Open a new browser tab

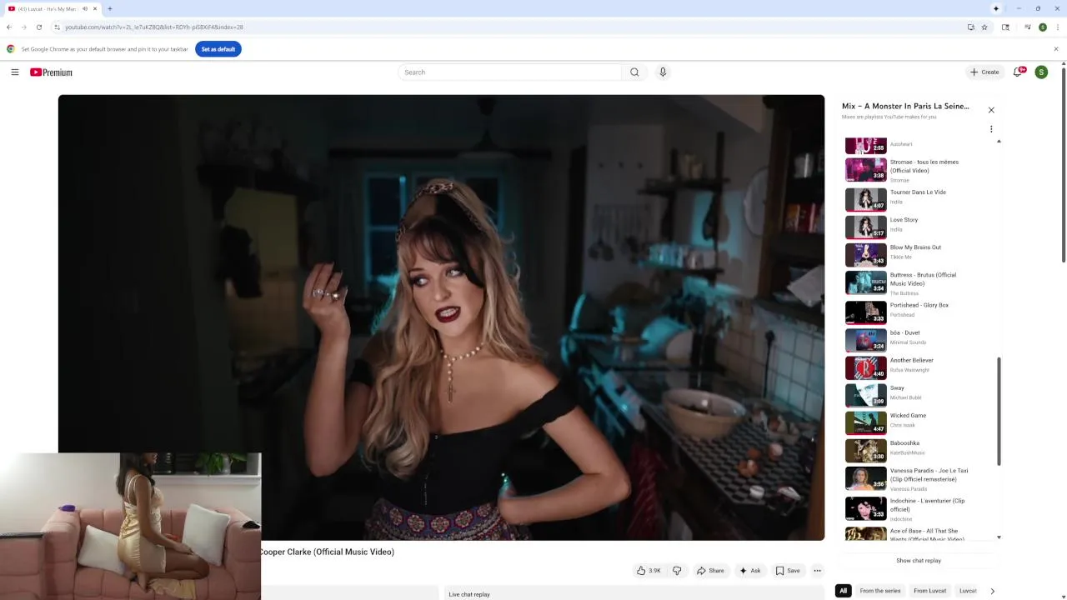click(109, 8)
